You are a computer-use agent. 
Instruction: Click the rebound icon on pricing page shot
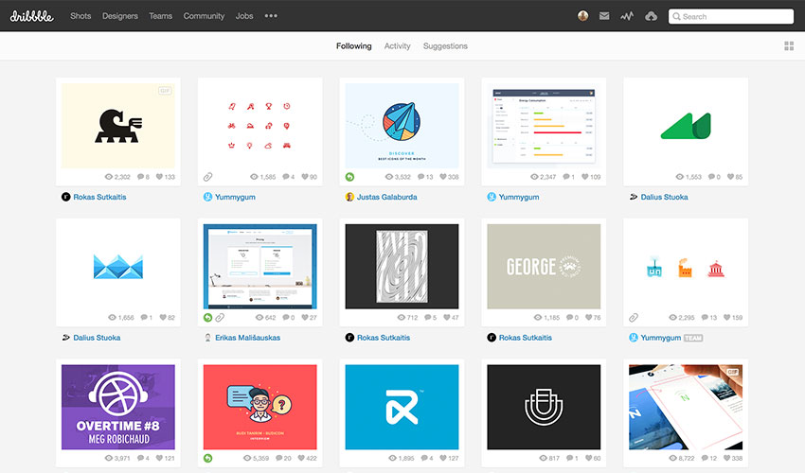tap(208, 318)
